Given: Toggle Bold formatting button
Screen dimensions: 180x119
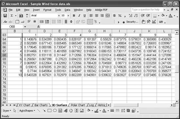Looking at the screenshot, I should click(74, 15).
